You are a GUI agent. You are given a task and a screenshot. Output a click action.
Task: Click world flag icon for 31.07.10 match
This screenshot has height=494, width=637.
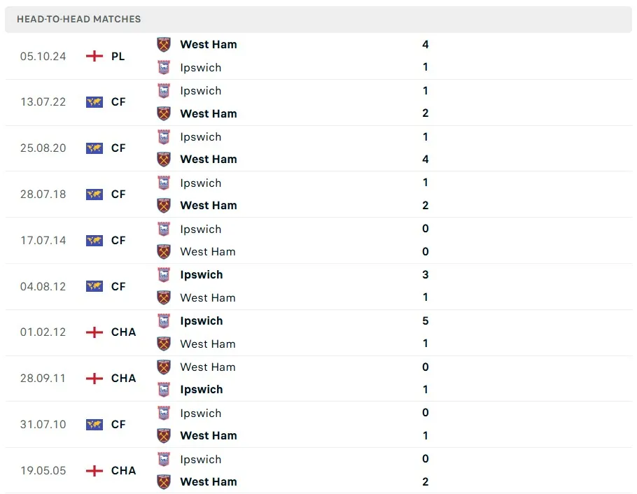click(x=94, y=425)
